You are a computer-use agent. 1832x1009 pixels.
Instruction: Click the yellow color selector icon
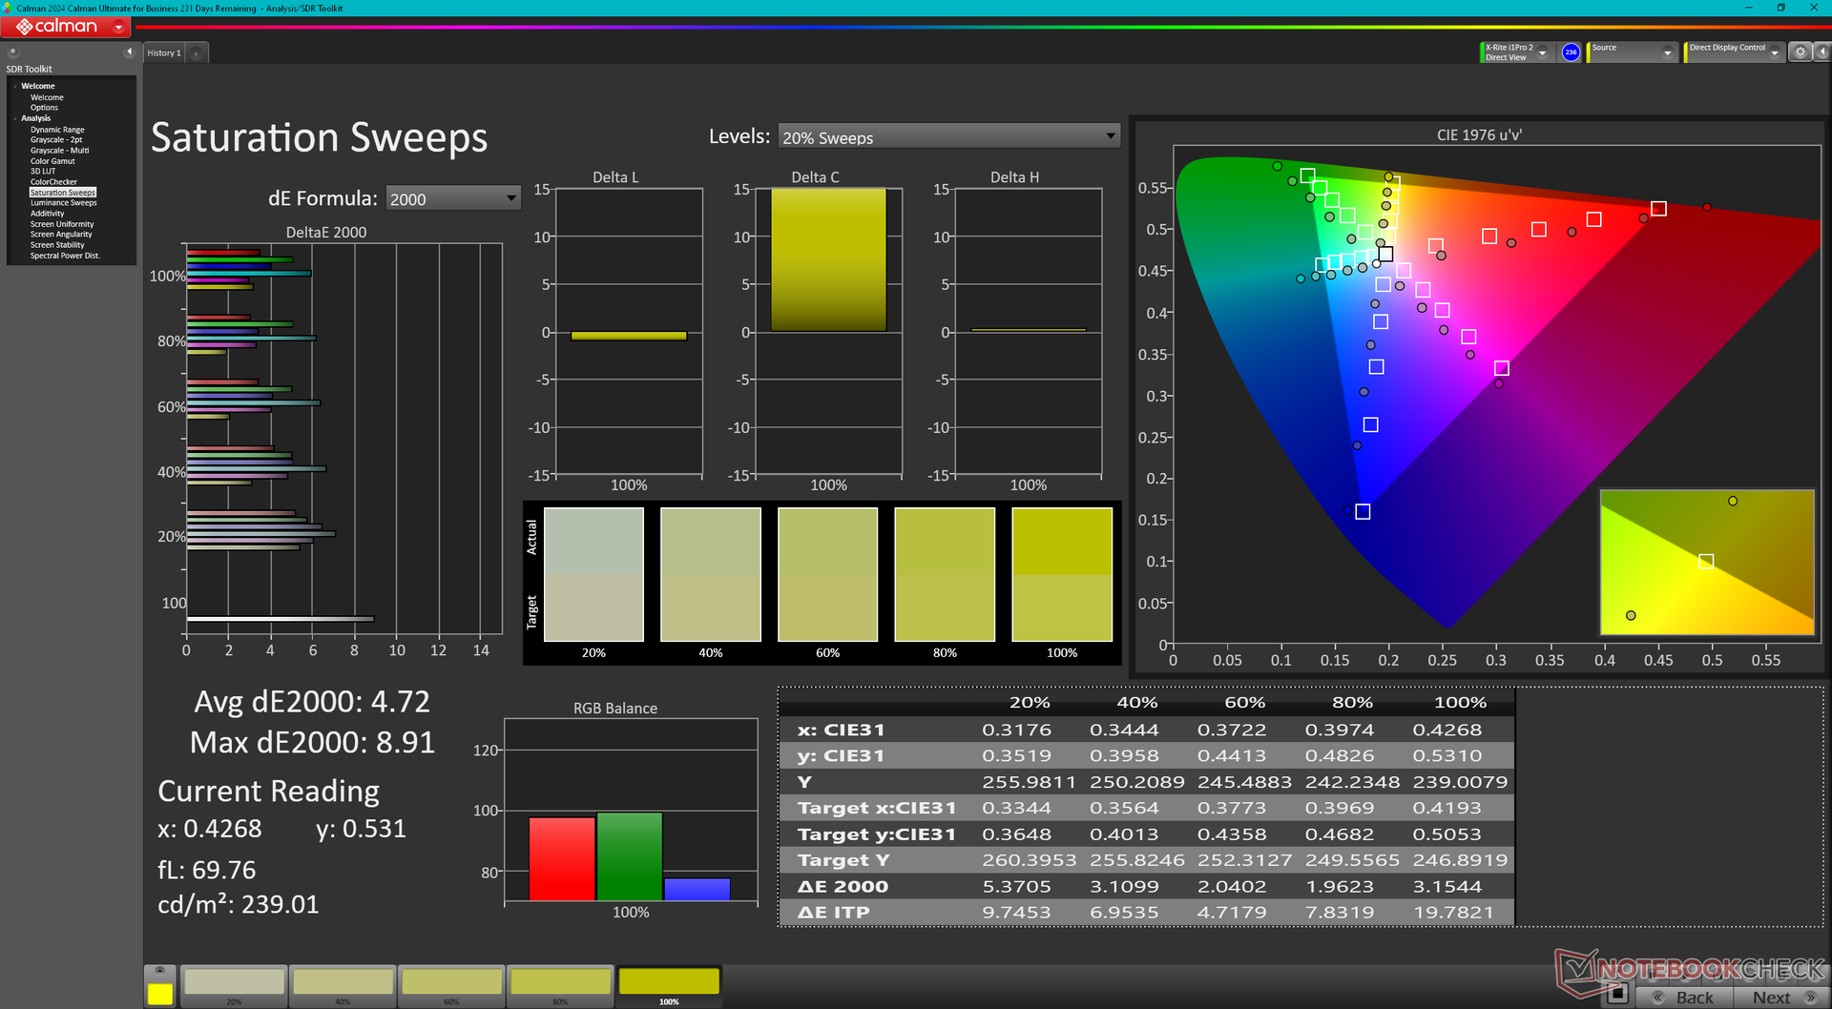[x=159, y=992]
